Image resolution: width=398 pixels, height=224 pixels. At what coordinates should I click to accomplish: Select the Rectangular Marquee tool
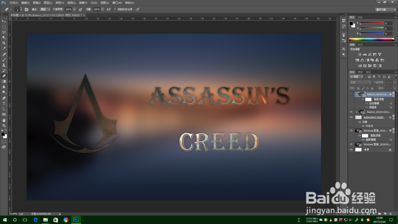coord(4,27)
